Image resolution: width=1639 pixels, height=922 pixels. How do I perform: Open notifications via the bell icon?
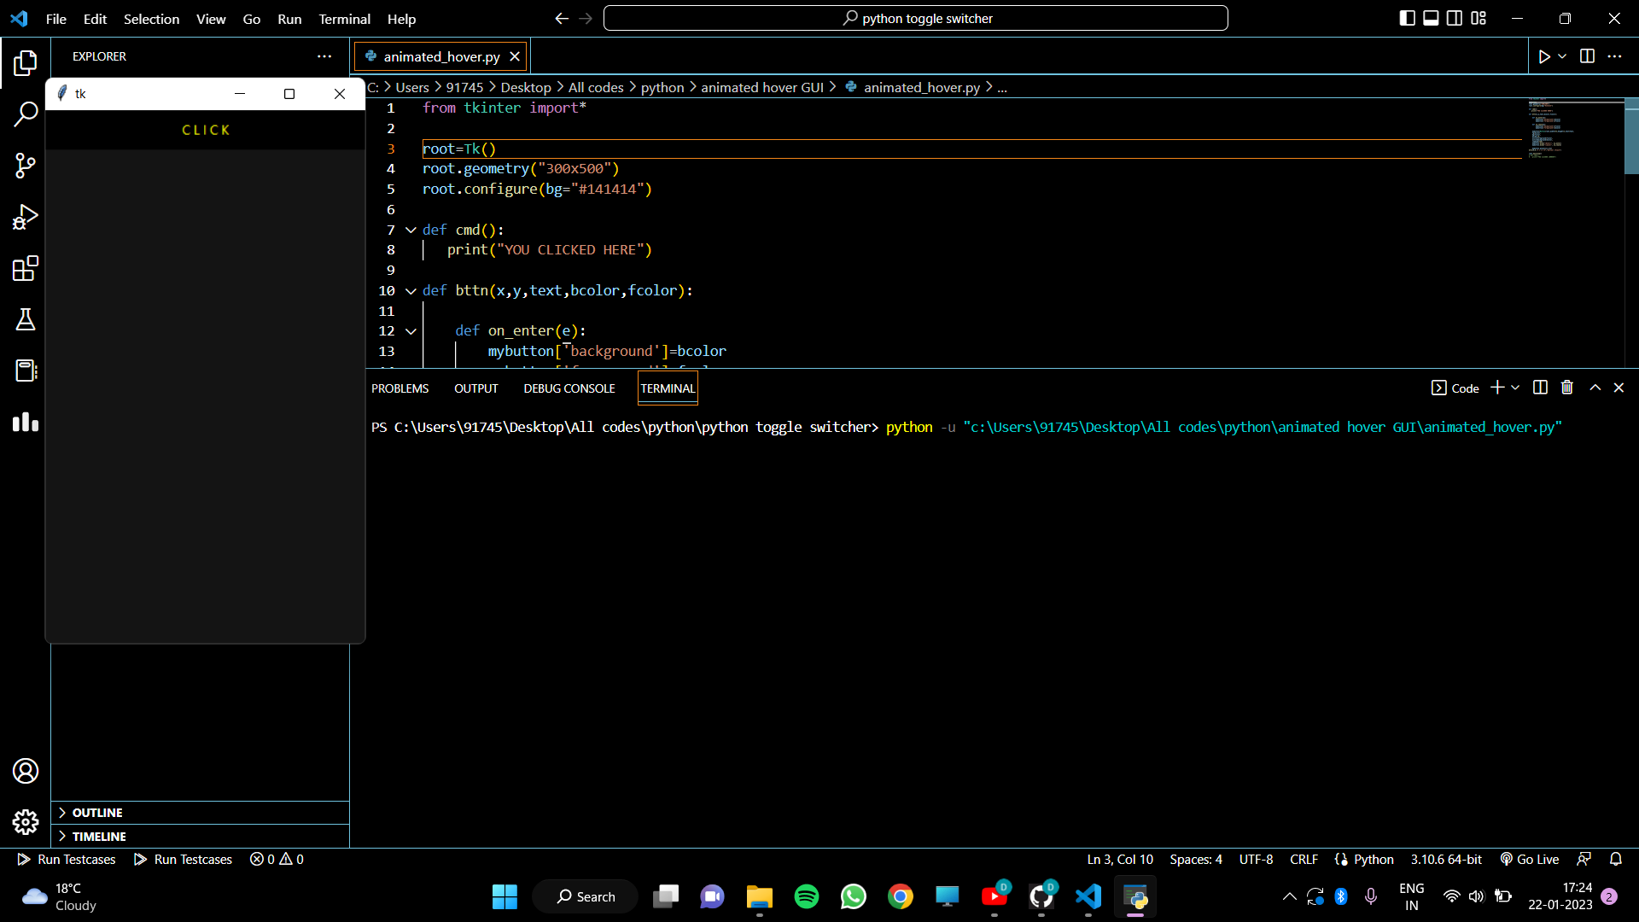(1616, 859)
